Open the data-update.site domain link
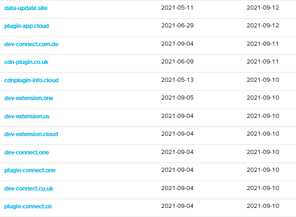 [27, 8]
